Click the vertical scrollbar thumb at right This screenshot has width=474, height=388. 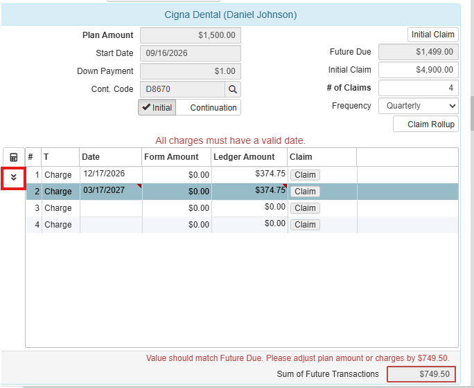[472, 113]
